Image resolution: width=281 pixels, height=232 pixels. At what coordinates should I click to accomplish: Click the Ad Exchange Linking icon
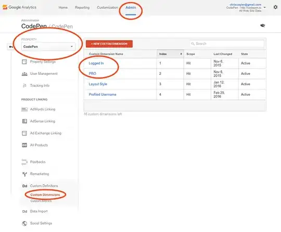[24, 133]
